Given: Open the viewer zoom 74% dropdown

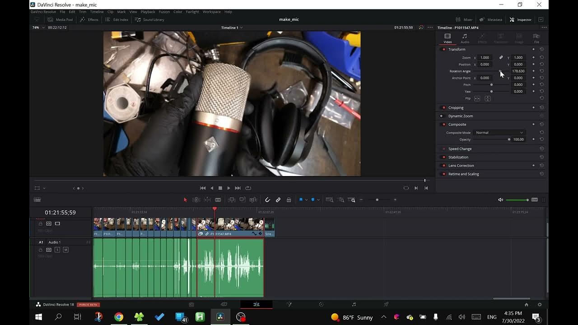Looking at the screenshot, I should pyautogui.click(x=39, y=28).
